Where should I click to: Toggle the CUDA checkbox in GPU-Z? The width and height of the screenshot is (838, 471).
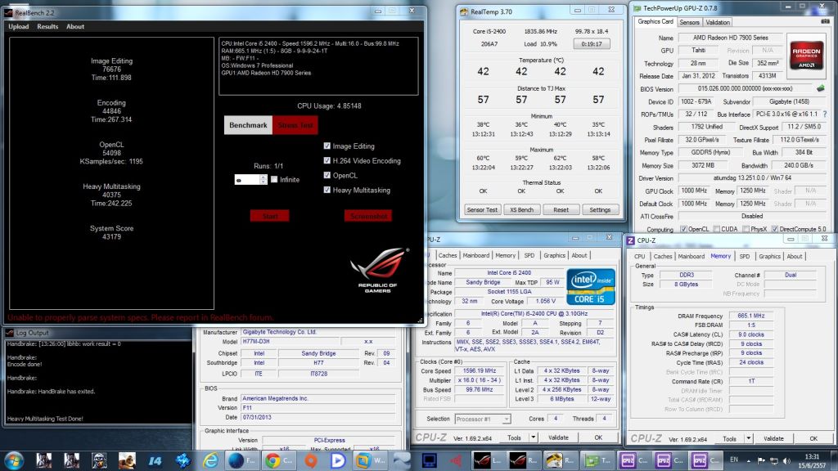click(716, 229)
